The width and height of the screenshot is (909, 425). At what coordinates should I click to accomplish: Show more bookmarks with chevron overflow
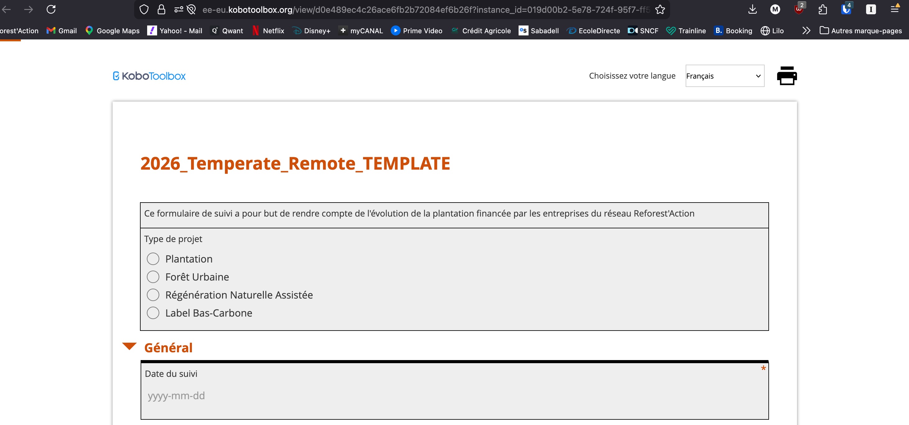pos(806,31)
